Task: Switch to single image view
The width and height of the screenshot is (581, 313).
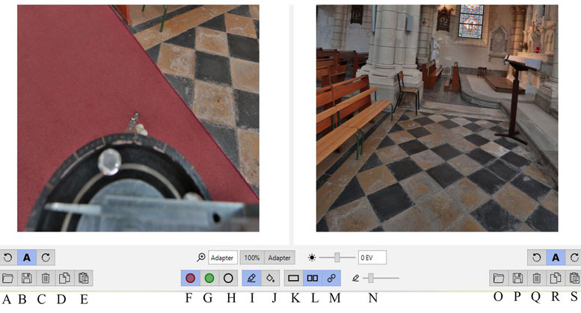Action: coord(293,278)
